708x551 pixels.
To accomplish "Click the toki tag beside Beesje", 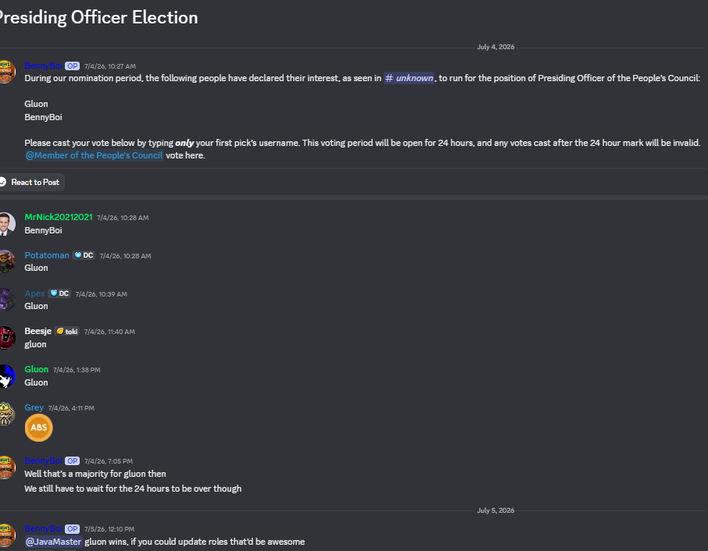I will (x=67, y=332).
